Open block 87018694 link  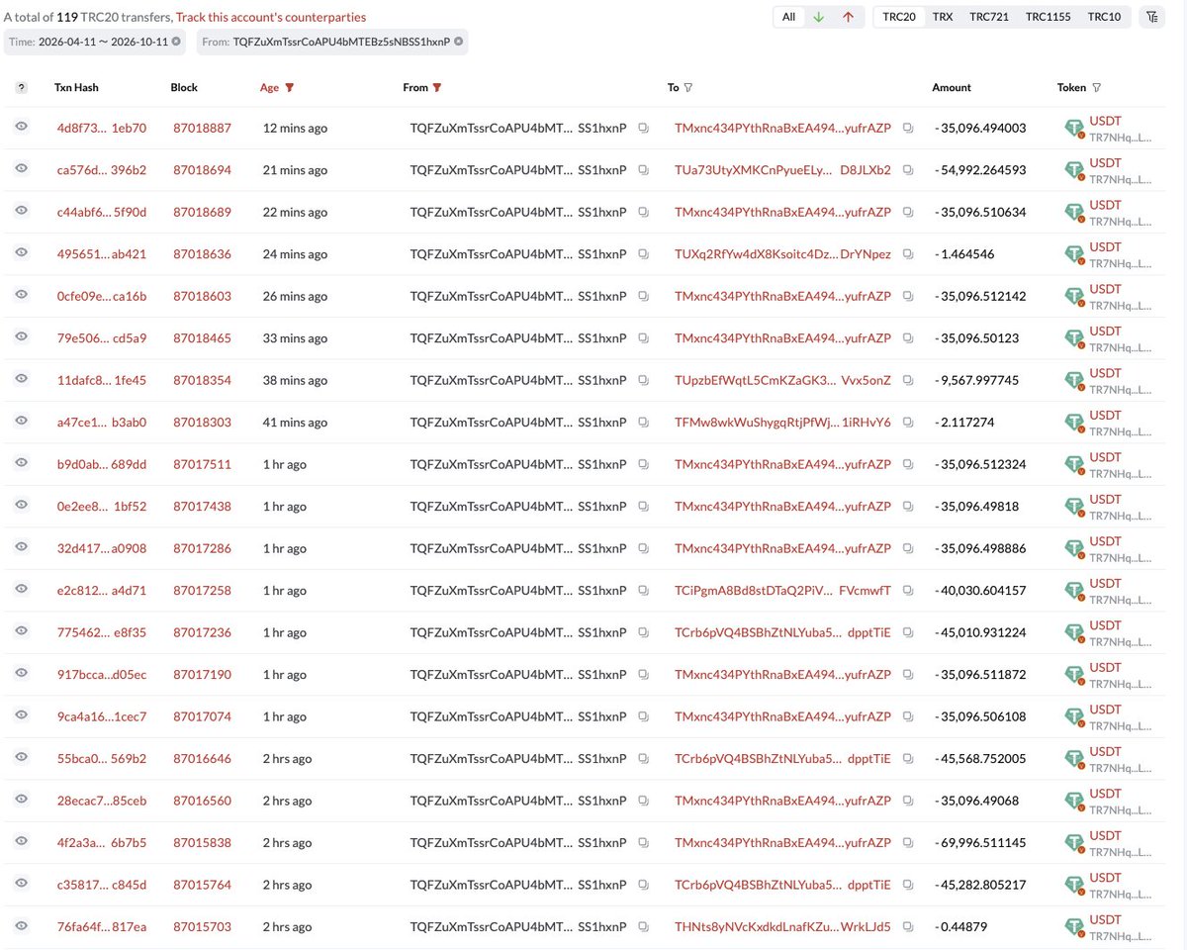(202, 170)
